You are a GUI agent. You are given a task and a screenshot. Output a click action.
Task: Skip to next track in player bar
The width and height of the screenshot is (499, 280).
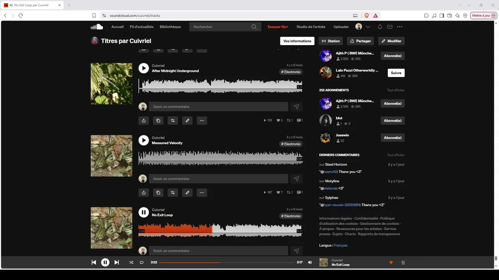point(117,262)
